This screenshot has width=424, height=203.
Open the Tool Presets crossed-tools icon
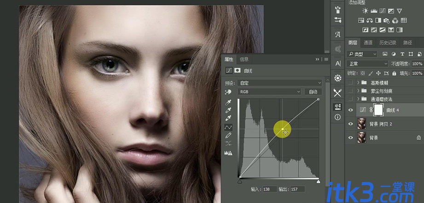[x=338, y=93]
